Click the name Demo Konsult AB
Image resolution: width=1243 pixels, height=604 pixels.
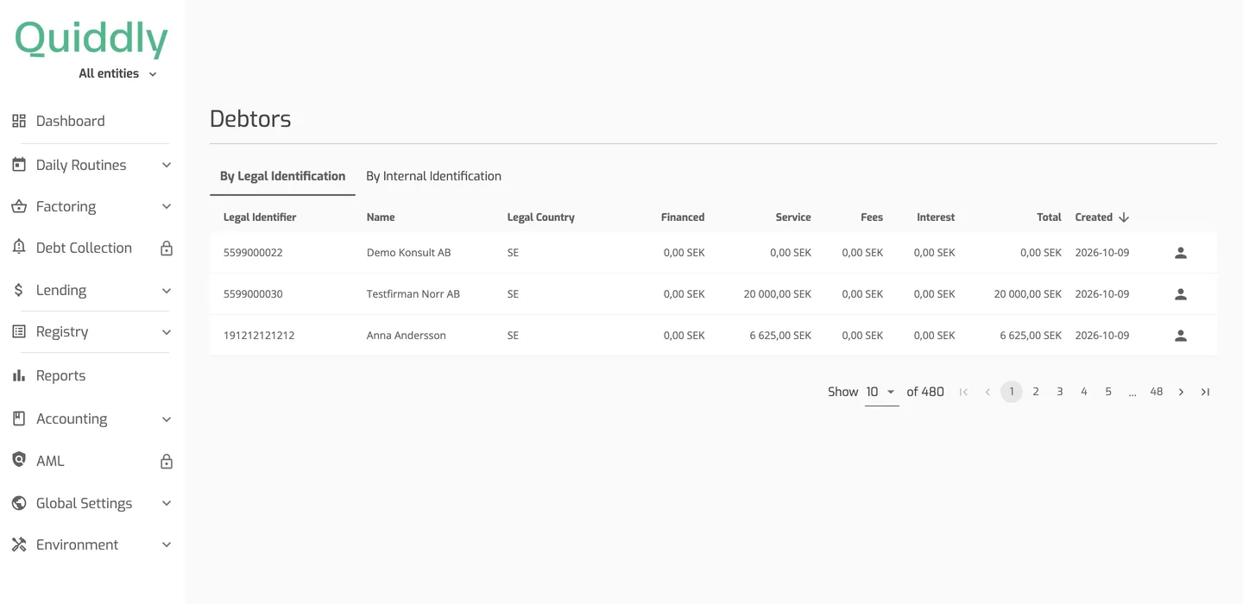click(x=409, y=253)
